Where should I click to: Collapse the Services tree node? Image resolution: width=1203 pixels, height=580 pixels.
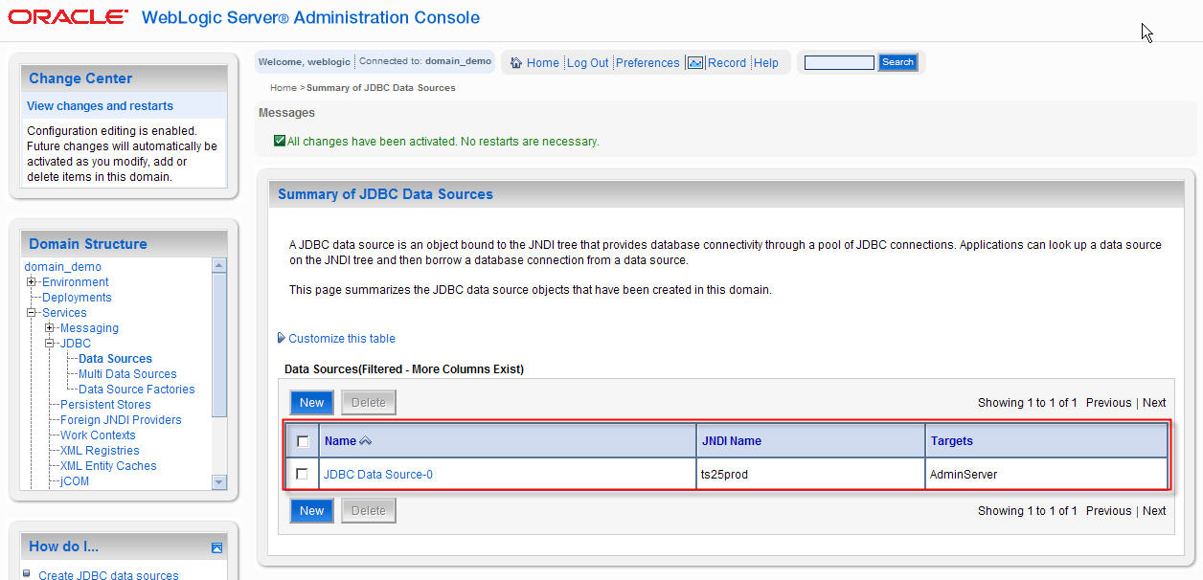[32, 313]
